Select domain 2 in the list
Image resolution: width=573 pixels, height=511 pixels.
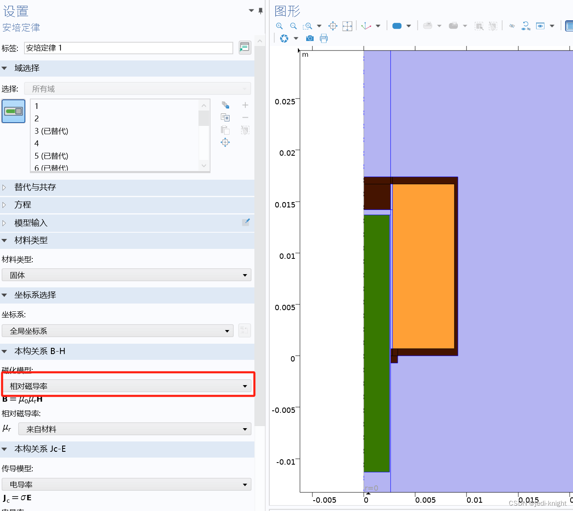click(115, 118)
